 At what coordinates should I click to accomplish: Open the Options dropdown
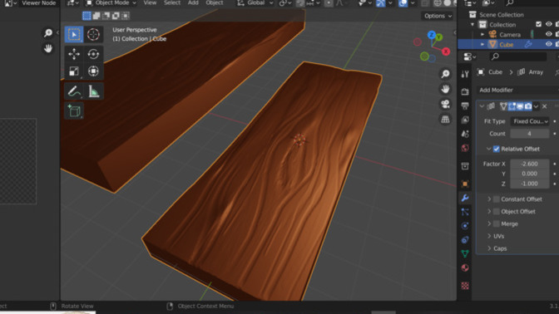438,16
